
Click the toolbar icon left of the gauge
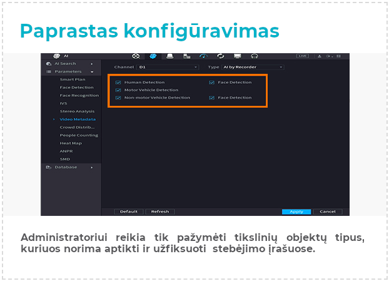coord(186,56)
